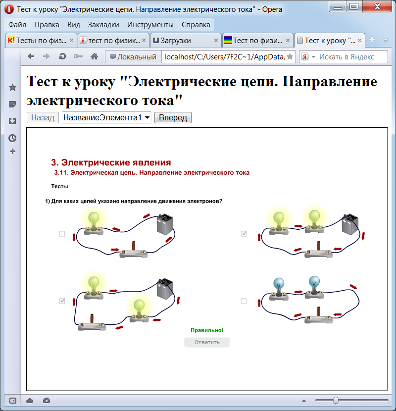Open the Notes panel in the sidebar
The image size is (396, 411).
click(x=12, y=104)
